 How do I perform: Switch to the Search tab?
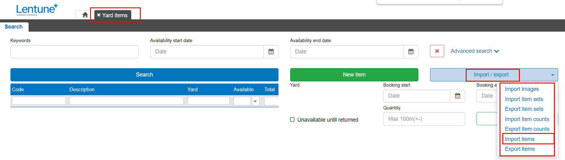point(14,27)
